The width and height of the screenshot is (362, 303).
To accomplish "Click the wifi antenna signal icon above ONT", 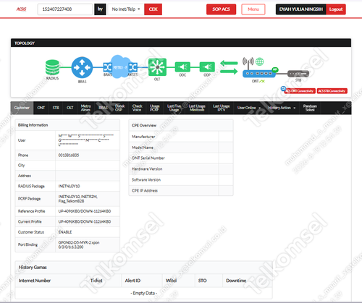I will (248, 61).
